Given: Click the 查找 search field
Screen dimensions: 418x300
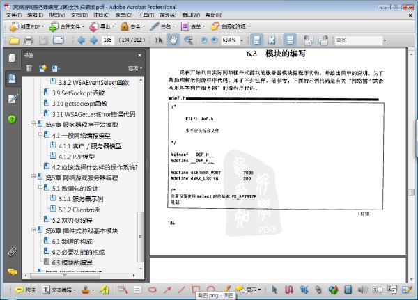Looking at the screenshot, I should click(x=358, y=40).
